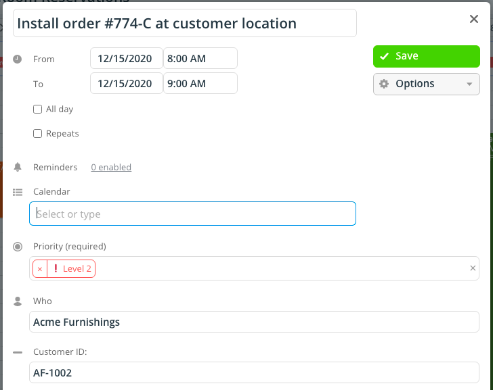Click the event title field
This screenshot has width=493, height=390.
[185, 24]
